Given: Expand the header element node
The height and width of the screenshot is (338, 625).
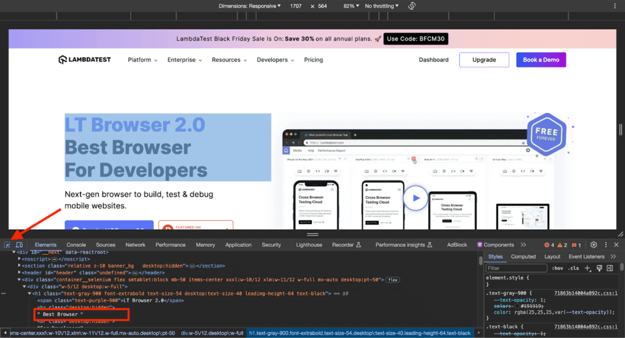Looking at the screenshot, I should click(x=20, y=272).
